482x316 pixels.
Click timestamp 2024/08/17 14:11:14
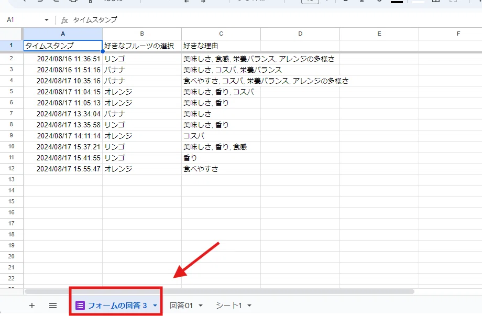coord(63,136)
